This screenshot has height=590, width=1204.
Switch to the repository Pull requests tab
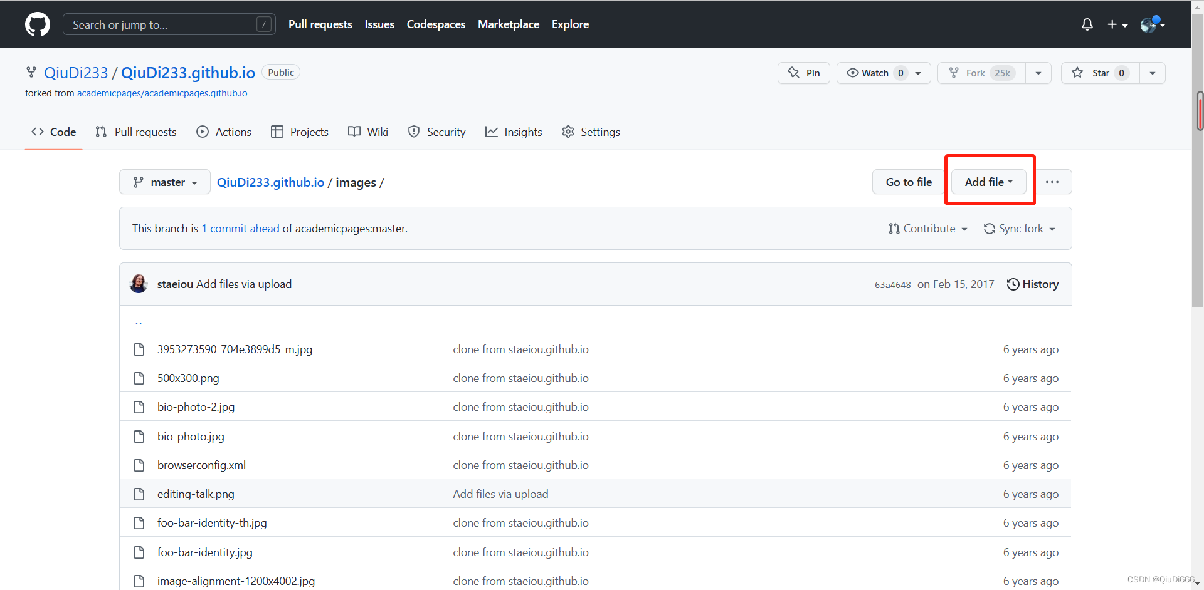pyautogui.click(x=136, y=132)
